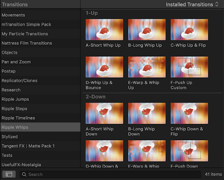The image size is (224, 180).
Task: Select mTransition Simple Pack category
Action: click(40, 25)
